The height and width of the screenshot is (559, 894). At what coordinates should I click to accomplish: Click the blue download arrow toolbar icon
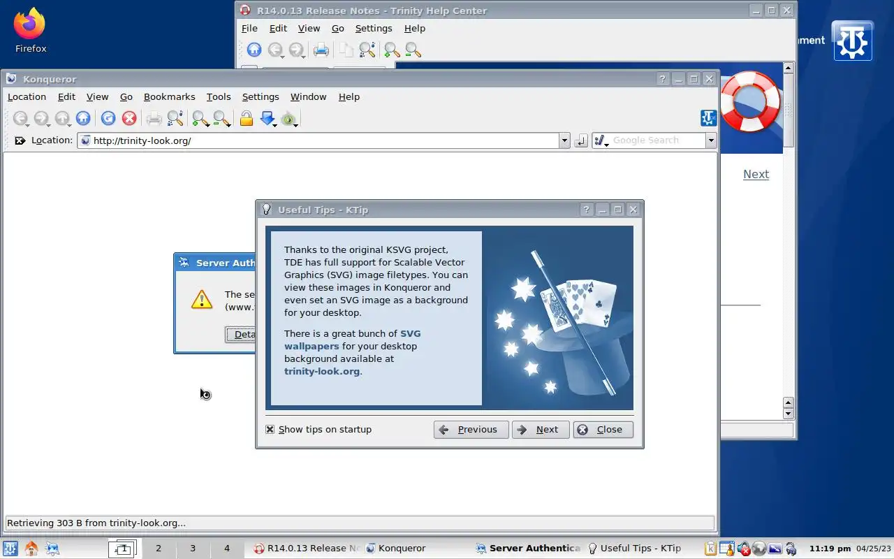pyautogui.click(x=268, y=119)
